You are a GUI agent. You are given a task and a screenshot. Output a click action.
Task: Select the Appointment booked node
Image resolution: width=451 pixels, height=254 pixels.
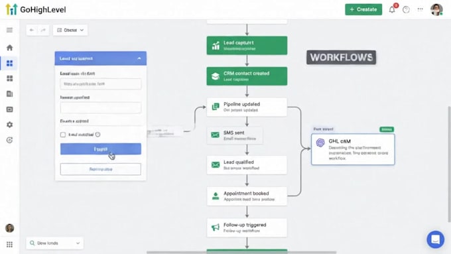coord(247,196)
